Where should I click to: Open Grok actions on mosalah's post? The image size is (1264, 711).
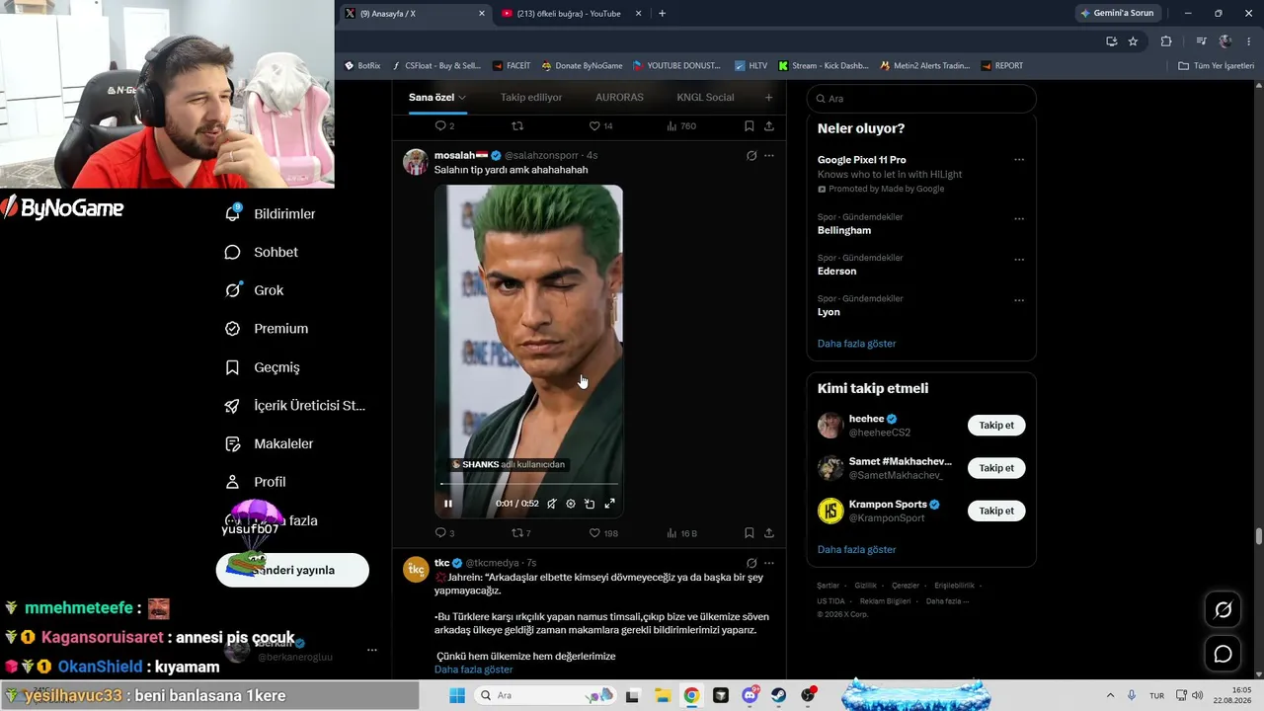[751, 155]
